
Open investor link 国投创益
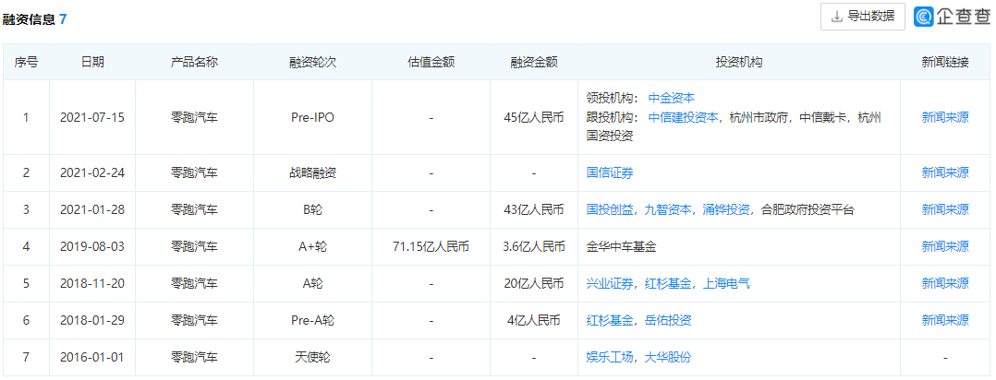610,209
